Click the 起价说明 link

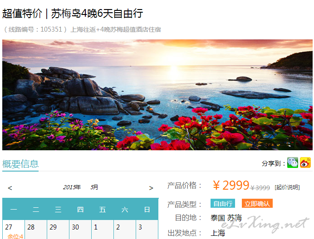[x=287, y=187]
